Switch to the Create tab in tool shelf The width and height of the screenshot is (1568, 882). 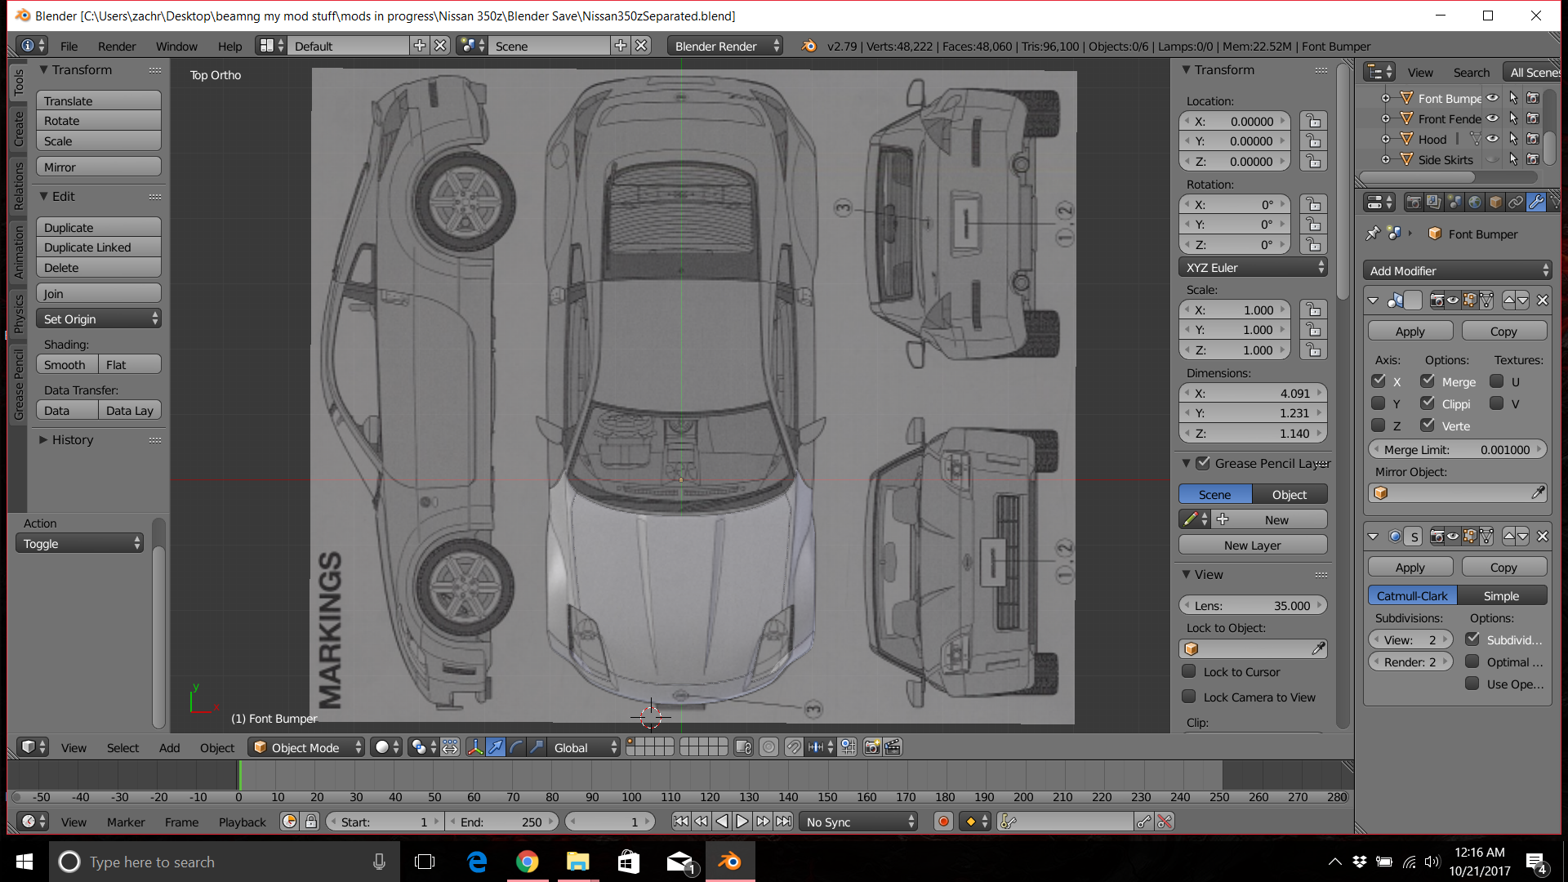pyautogui.click(x=19, y=130)
